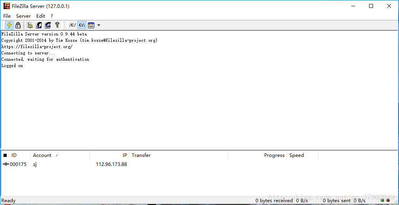Switch to C:\ path display format
This screenshot has height=205, width=399.
(82, 25)
